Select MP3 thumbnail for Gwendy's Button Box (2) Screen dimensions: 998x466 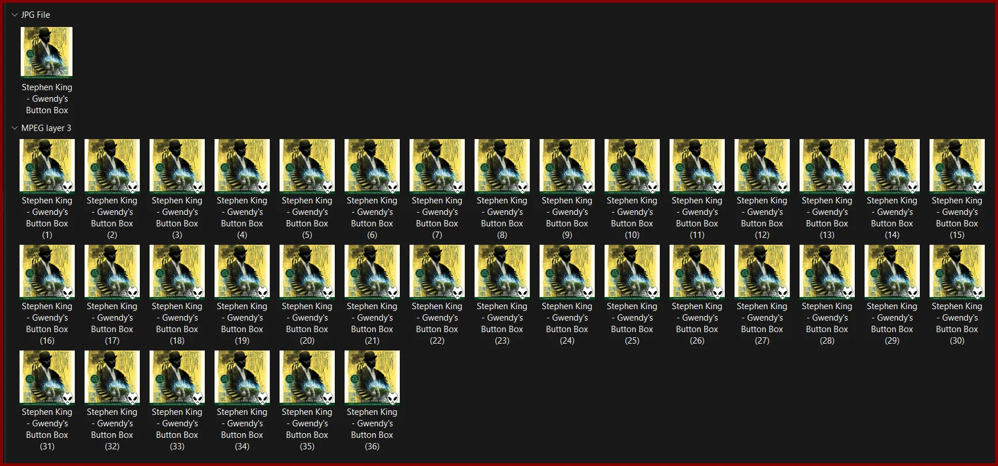tap(112, 165)
